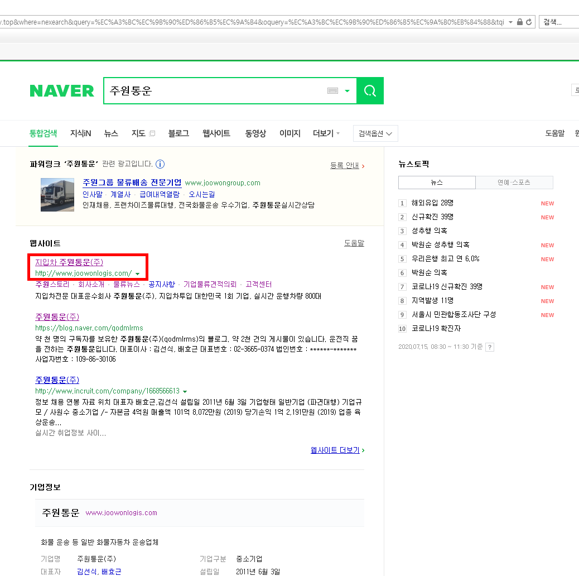579x576 pixels.
Task: Expand dropdown arrow beside the incruit URL
Action: click(185, 391)
